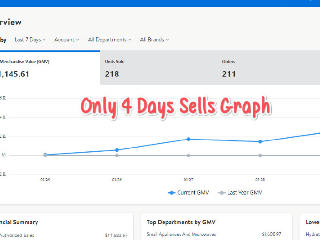Click the $1,608.97 department value
The width and height of the screenshot is (320, 240).
[x=271, y=234]
